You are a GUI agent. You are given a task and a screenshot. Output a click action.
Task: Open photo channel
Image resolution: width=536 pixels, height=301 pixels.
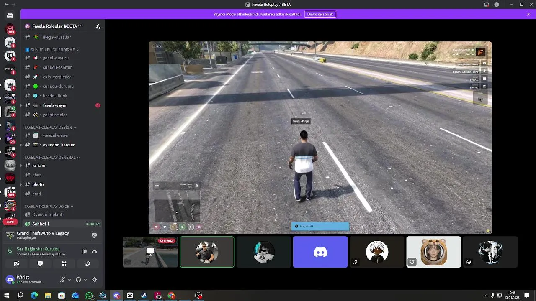(x=62, y=184)
